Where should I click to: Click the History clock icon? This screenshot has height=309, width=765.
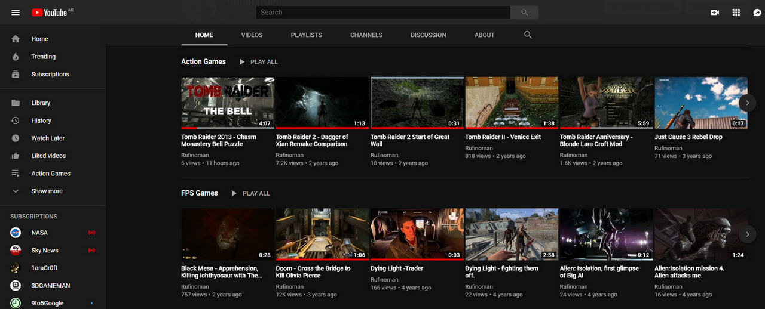pos(16,120)
